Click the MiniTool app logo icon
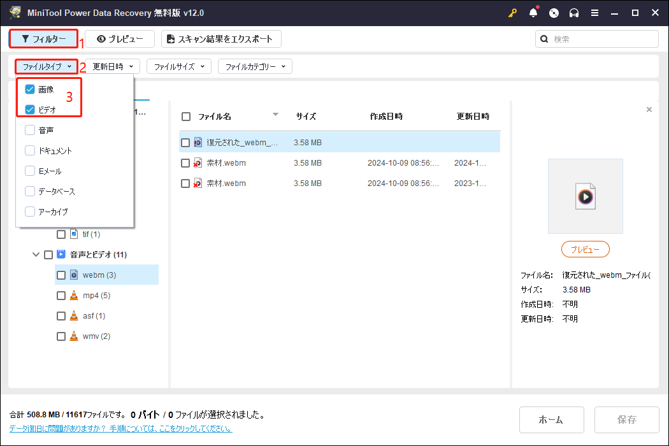Viewport: 669px width, 446px height. 15,12
